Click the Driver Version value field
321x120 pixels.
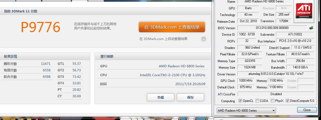tap(276, 74)
